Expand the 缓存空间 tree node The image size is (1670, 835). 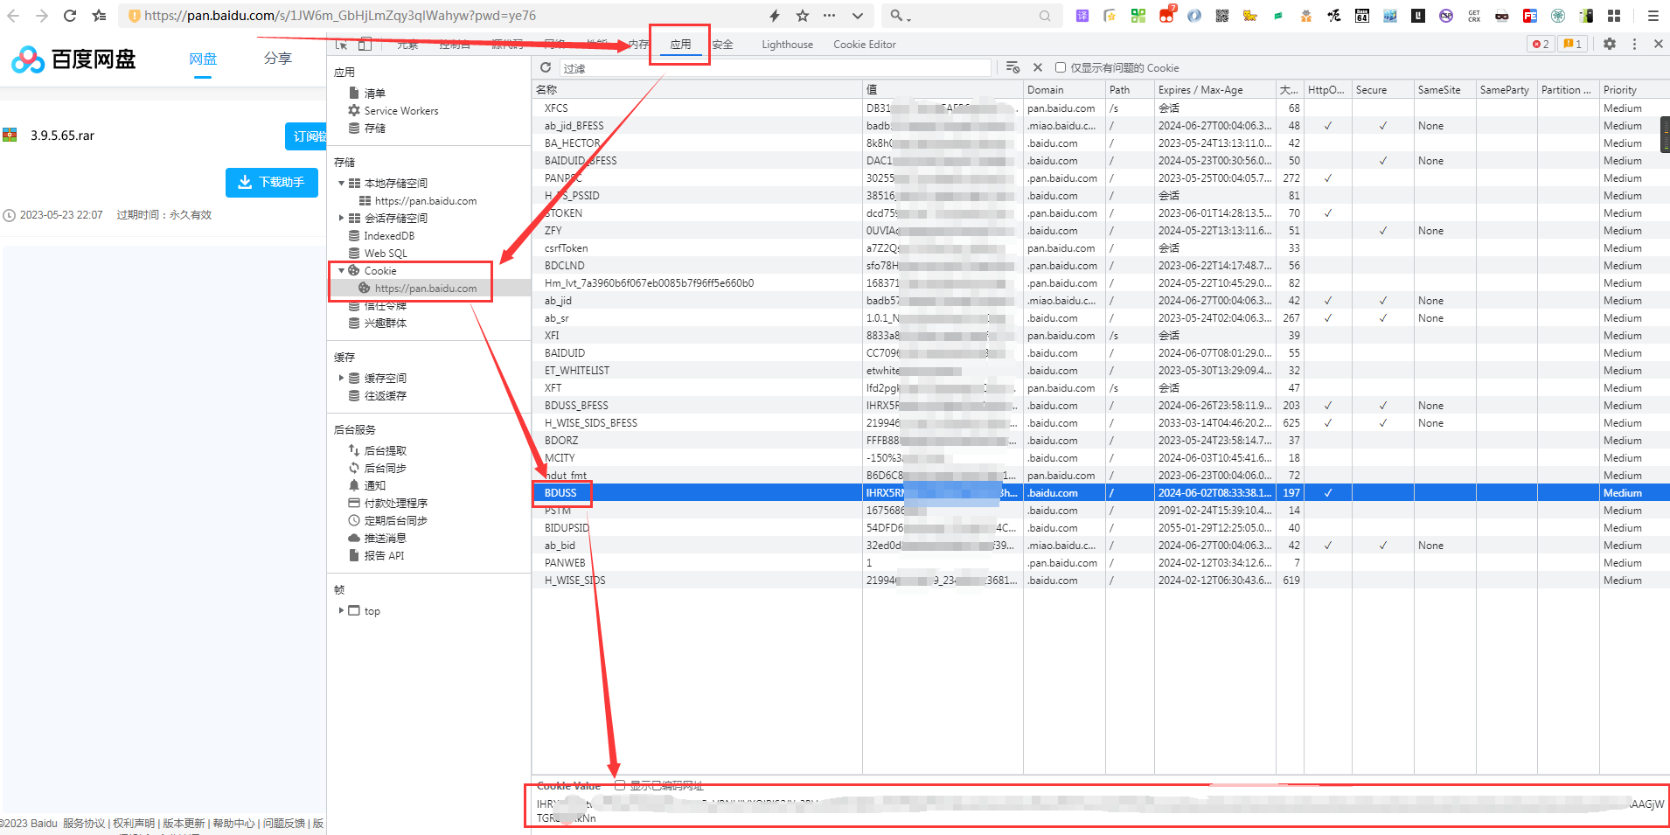click(x=341, y=379)
